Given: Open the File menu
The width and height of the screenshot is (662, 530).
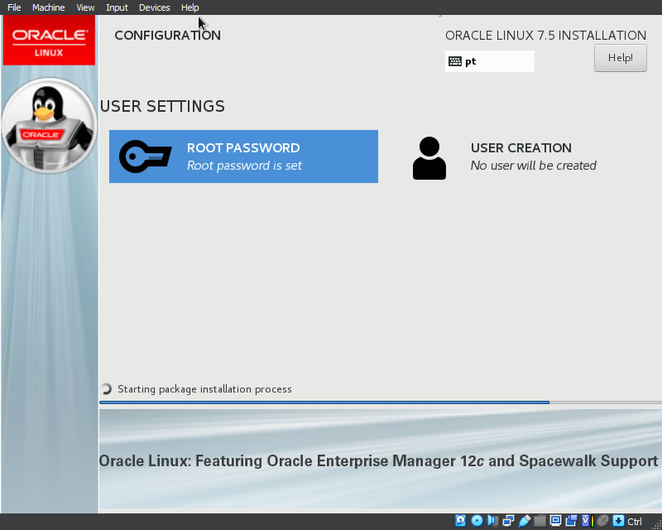Looking at the screenshot, I should tap(14, 7).
